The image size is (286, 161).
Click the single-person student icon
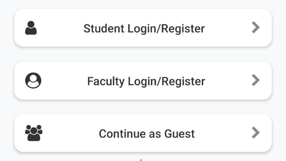point(31,28)
